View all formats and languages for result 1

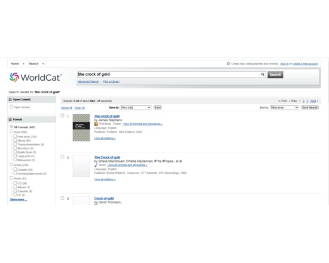point(143,124)
